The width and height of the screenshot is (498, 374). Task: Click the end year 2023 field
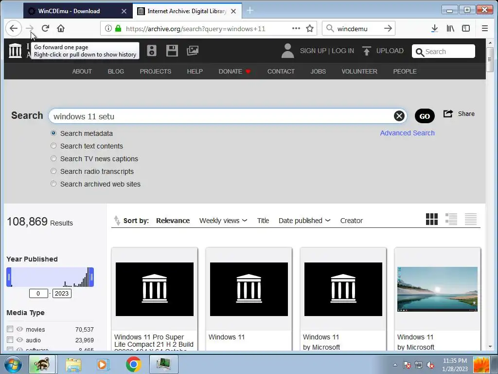[62, 293]
